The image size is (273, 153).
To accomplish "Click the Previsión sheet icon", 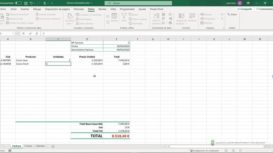I will (x=192, y=17).
